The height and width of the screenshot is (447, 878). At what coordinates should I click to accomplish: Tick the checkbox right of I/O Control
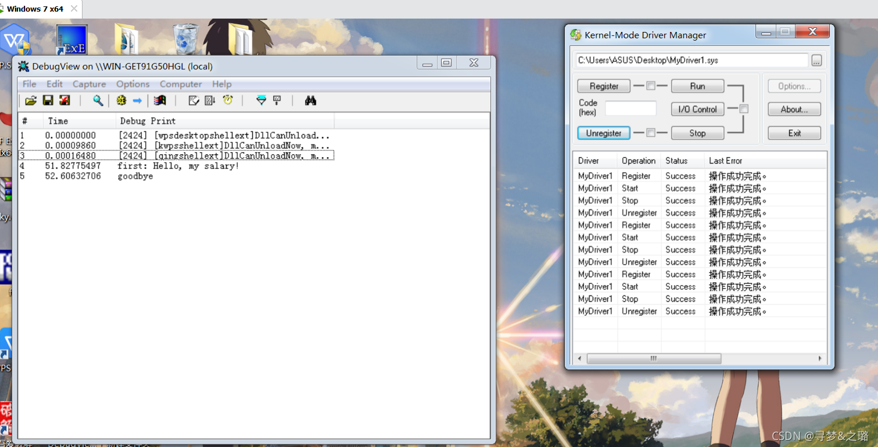tap(744, 109)
